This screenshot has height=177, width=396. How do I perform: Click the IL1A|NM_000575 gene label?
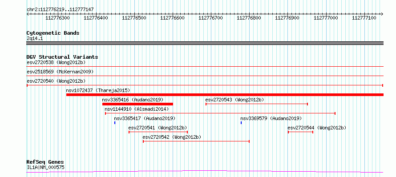click(x=45, y=167)
